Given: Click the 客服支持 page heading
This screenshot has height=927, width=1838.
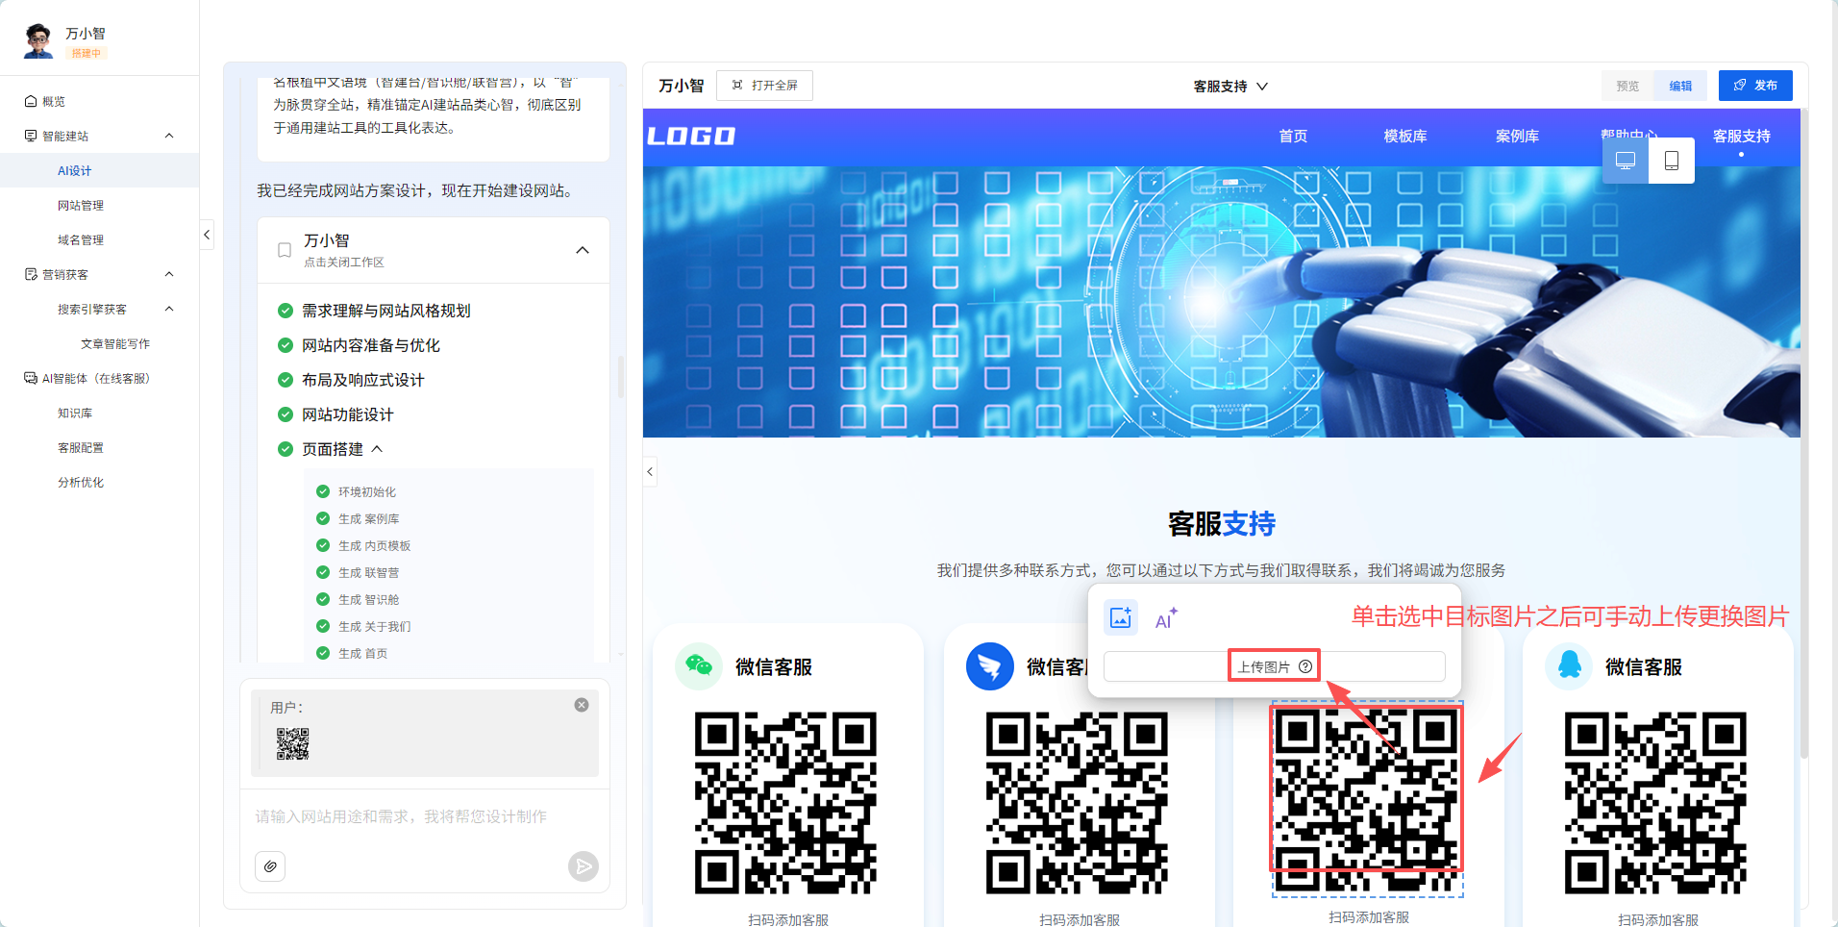Looking at the screenshot, I should (x=1222, y=524).
